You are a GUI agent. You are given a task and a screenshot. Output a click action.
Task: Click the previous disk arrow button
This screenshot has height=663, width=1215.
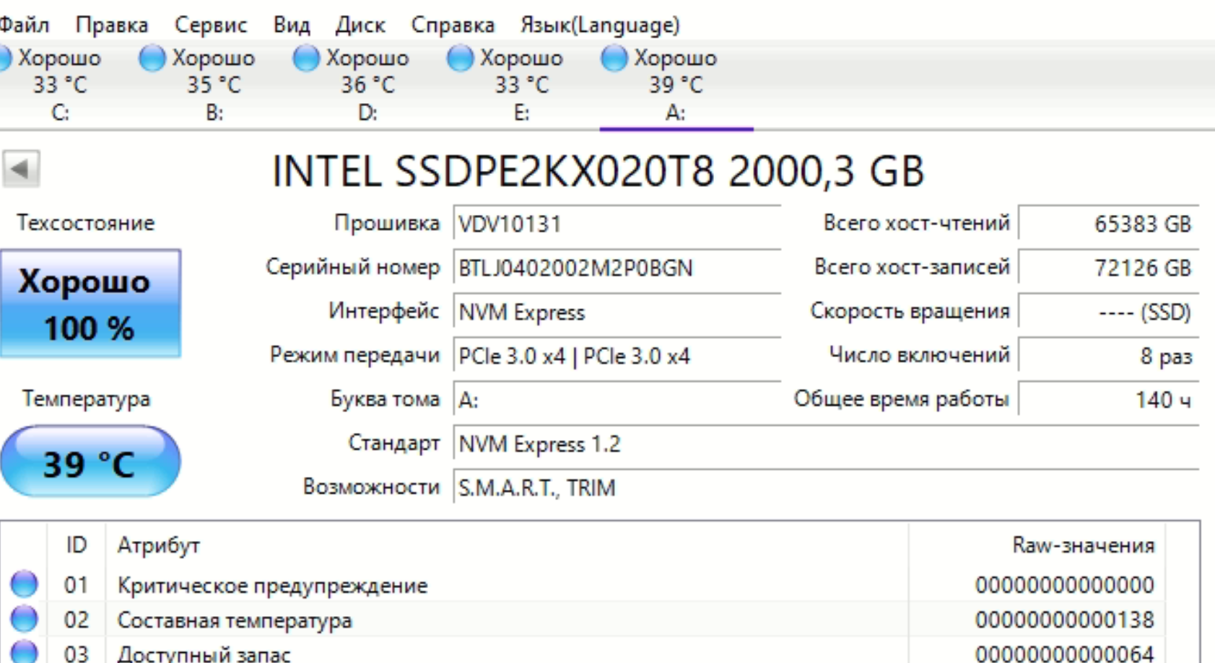point(20,170)
